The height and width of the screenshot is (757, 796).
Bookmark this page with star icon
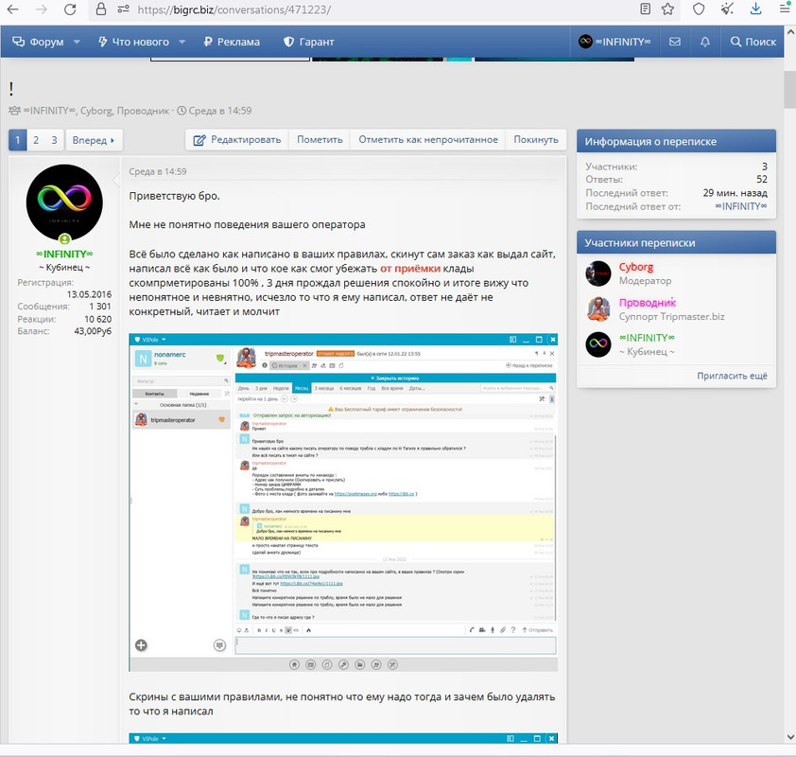[667, 9]
